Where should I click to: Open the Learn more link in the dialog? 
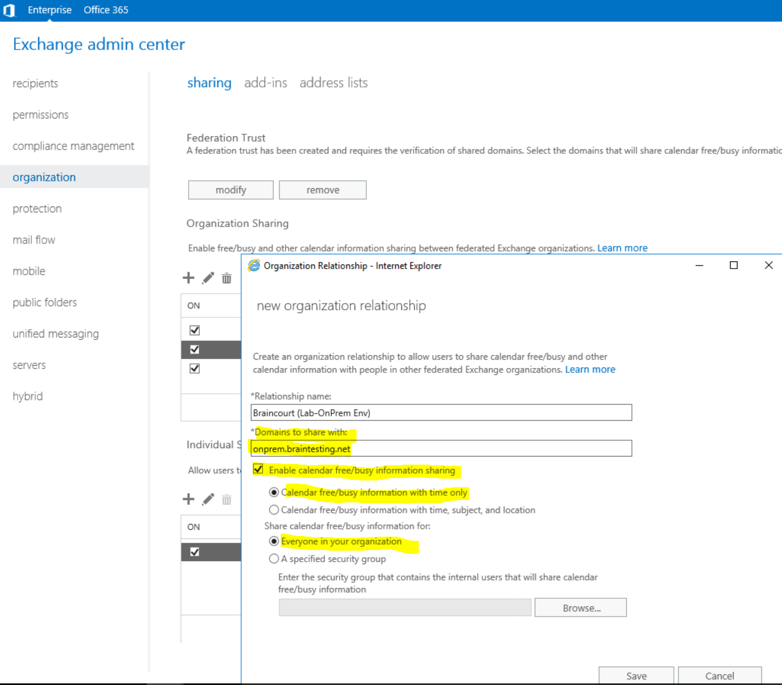pos(590,369)
